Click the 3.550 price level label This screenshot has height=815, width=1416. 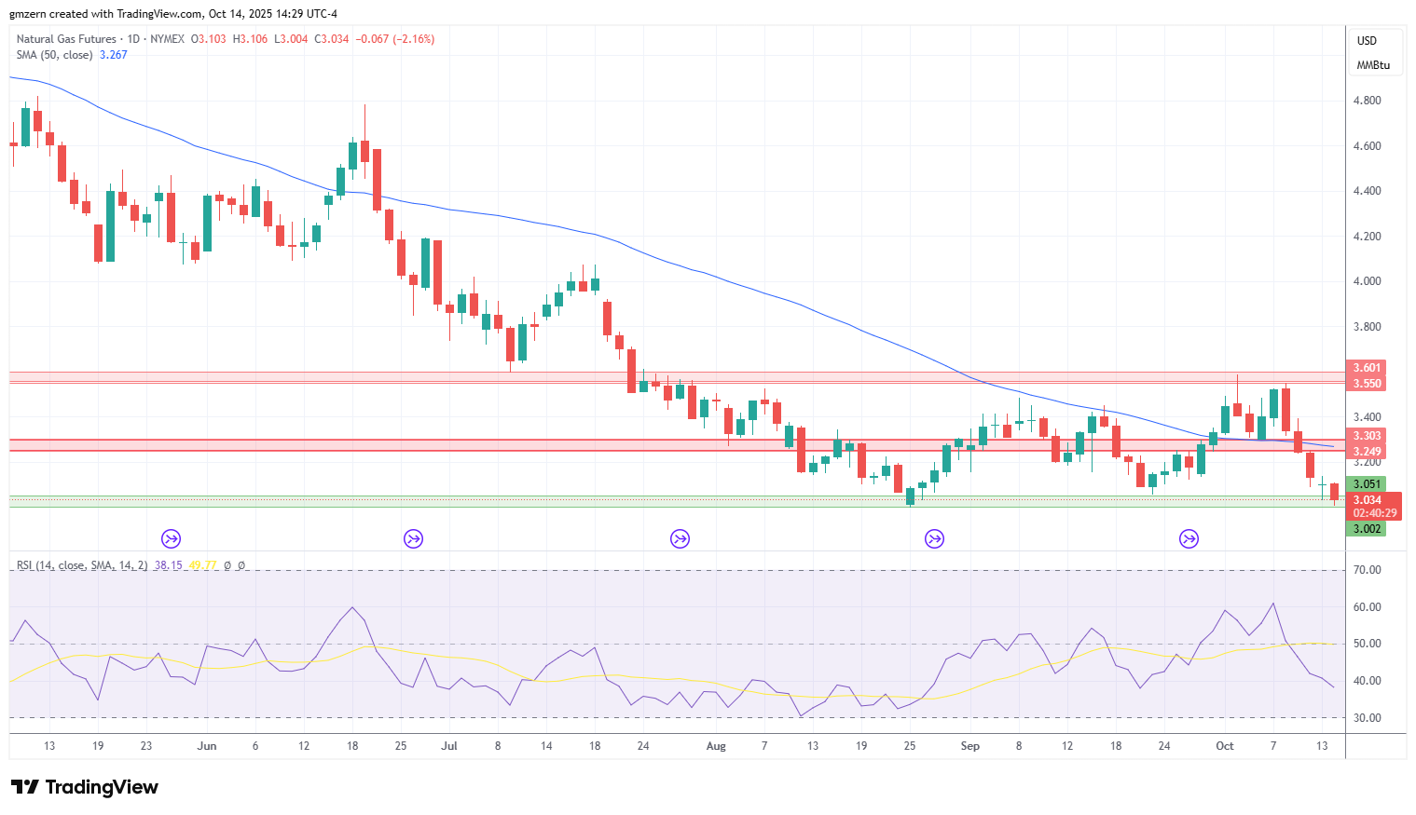[1367, 384]
